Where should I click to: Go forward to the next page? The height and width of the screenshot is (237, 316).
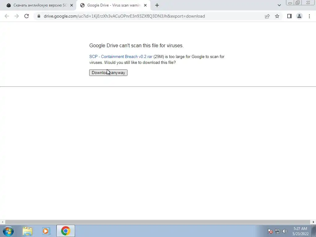point(17,16)
